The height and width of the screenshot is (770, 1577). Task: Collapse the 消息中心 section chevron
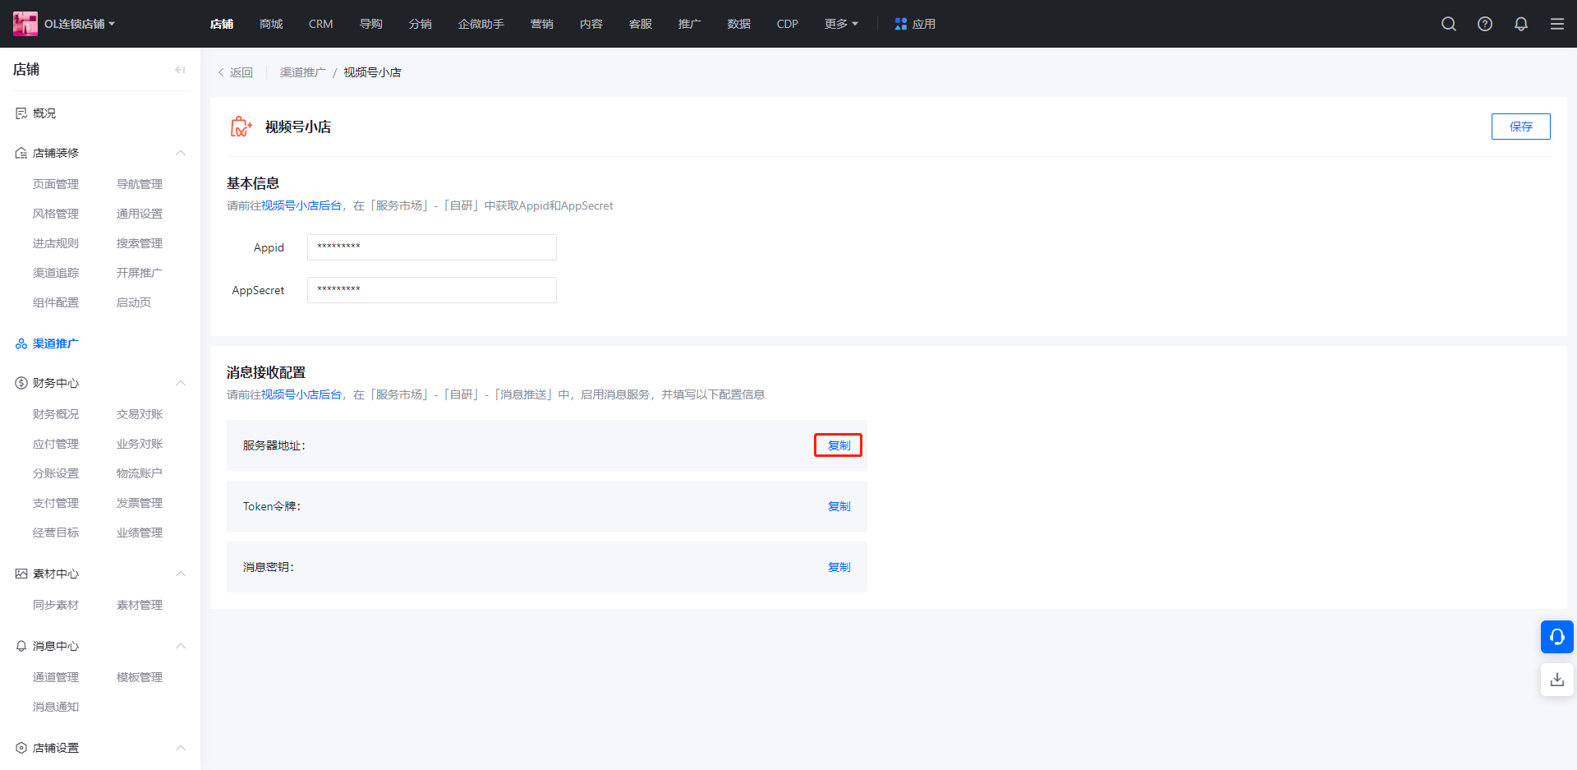click(181, 646)
